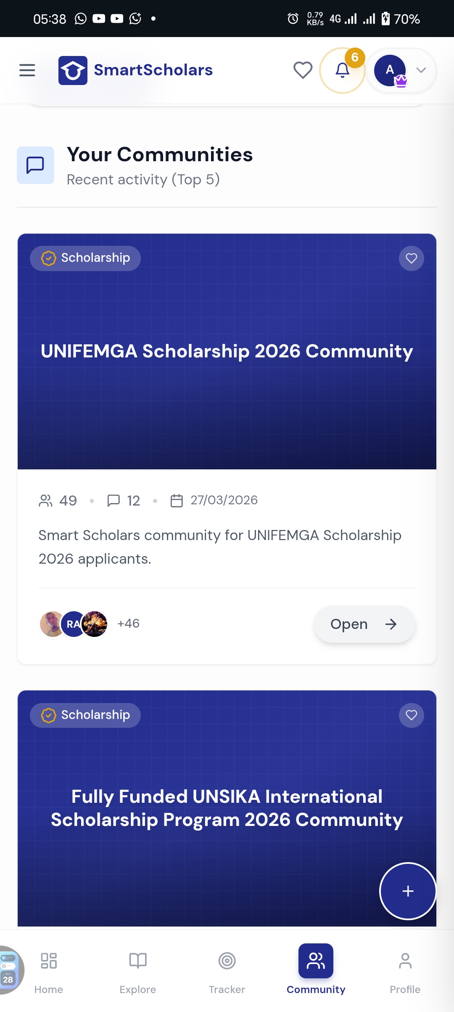
Task: Tap the user avatar with crown
Action: 391,70
